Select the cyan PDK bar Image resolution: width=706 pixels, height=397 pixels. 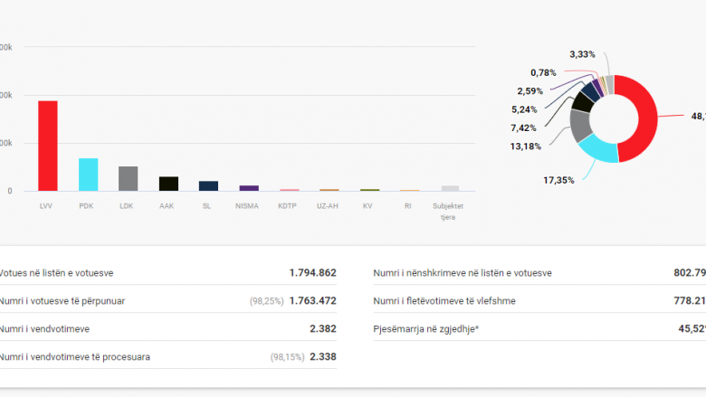(x=88, y=175)
